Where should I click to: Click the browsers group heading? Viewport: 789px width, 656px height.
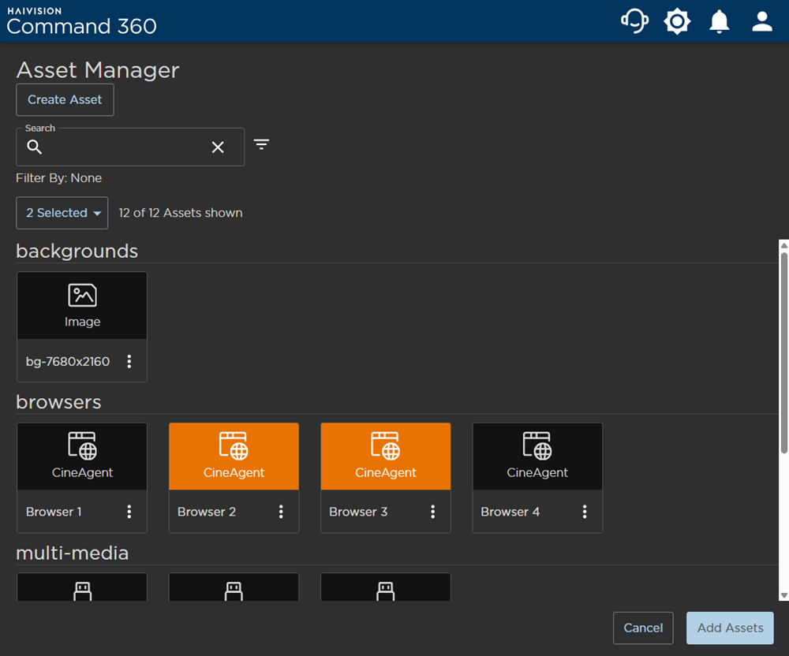[x=58, y=402]
